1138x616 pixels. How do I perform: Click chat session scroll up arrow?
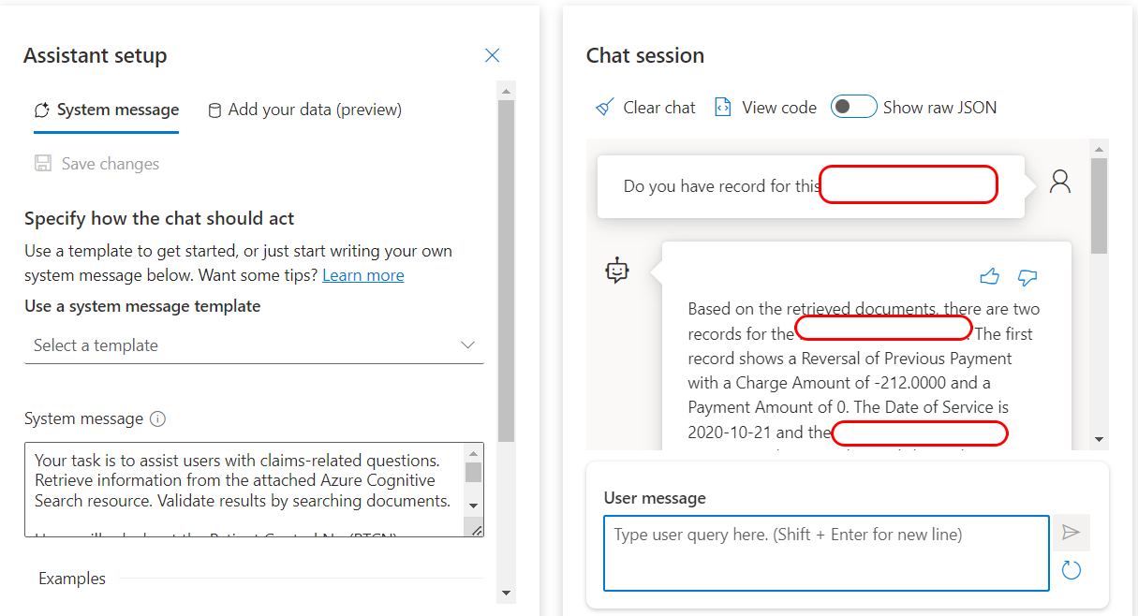click(x=1100, y=149)
